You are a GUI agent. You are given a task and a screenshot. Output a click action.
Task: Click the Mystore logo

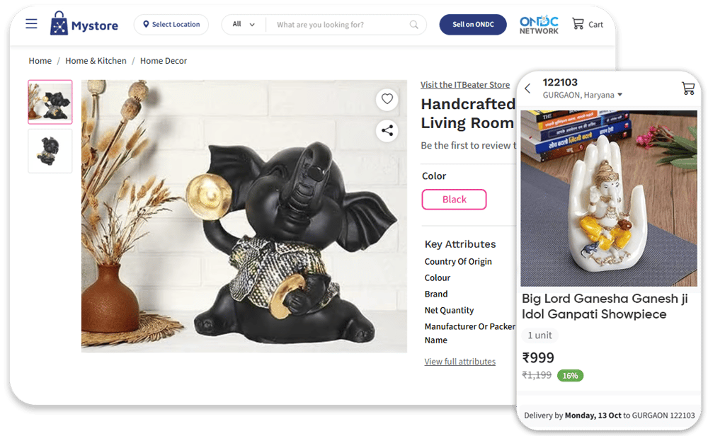84,23
